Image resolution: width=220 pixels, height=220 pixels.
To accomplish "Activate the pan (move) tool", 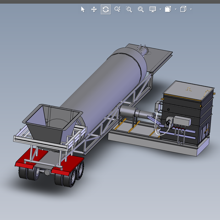I will click(x=94, y=9).
